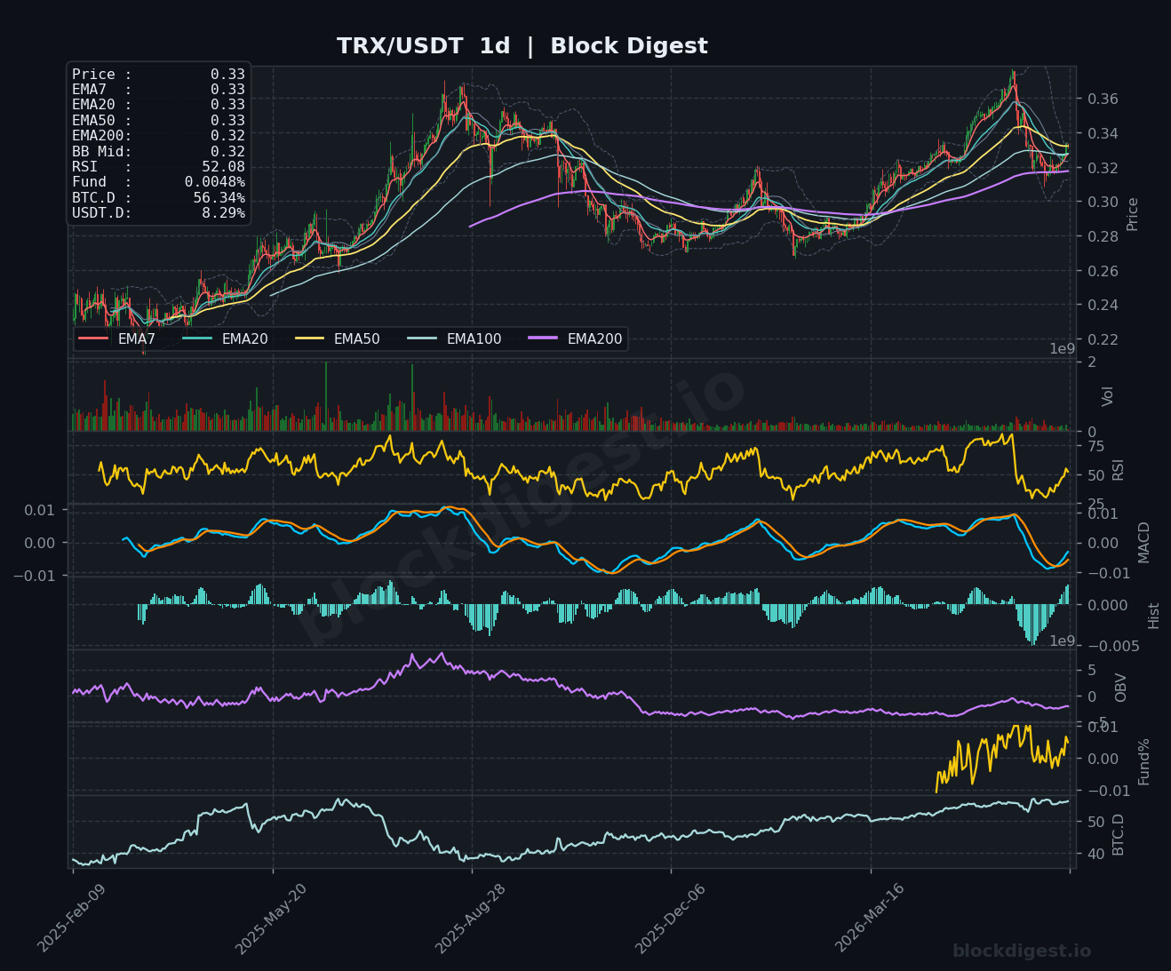The width and height of the screenshot is (1171, 971).
Task: Click the 2025-Aug-28 date axis label
Action: click(x=471, y=919)
